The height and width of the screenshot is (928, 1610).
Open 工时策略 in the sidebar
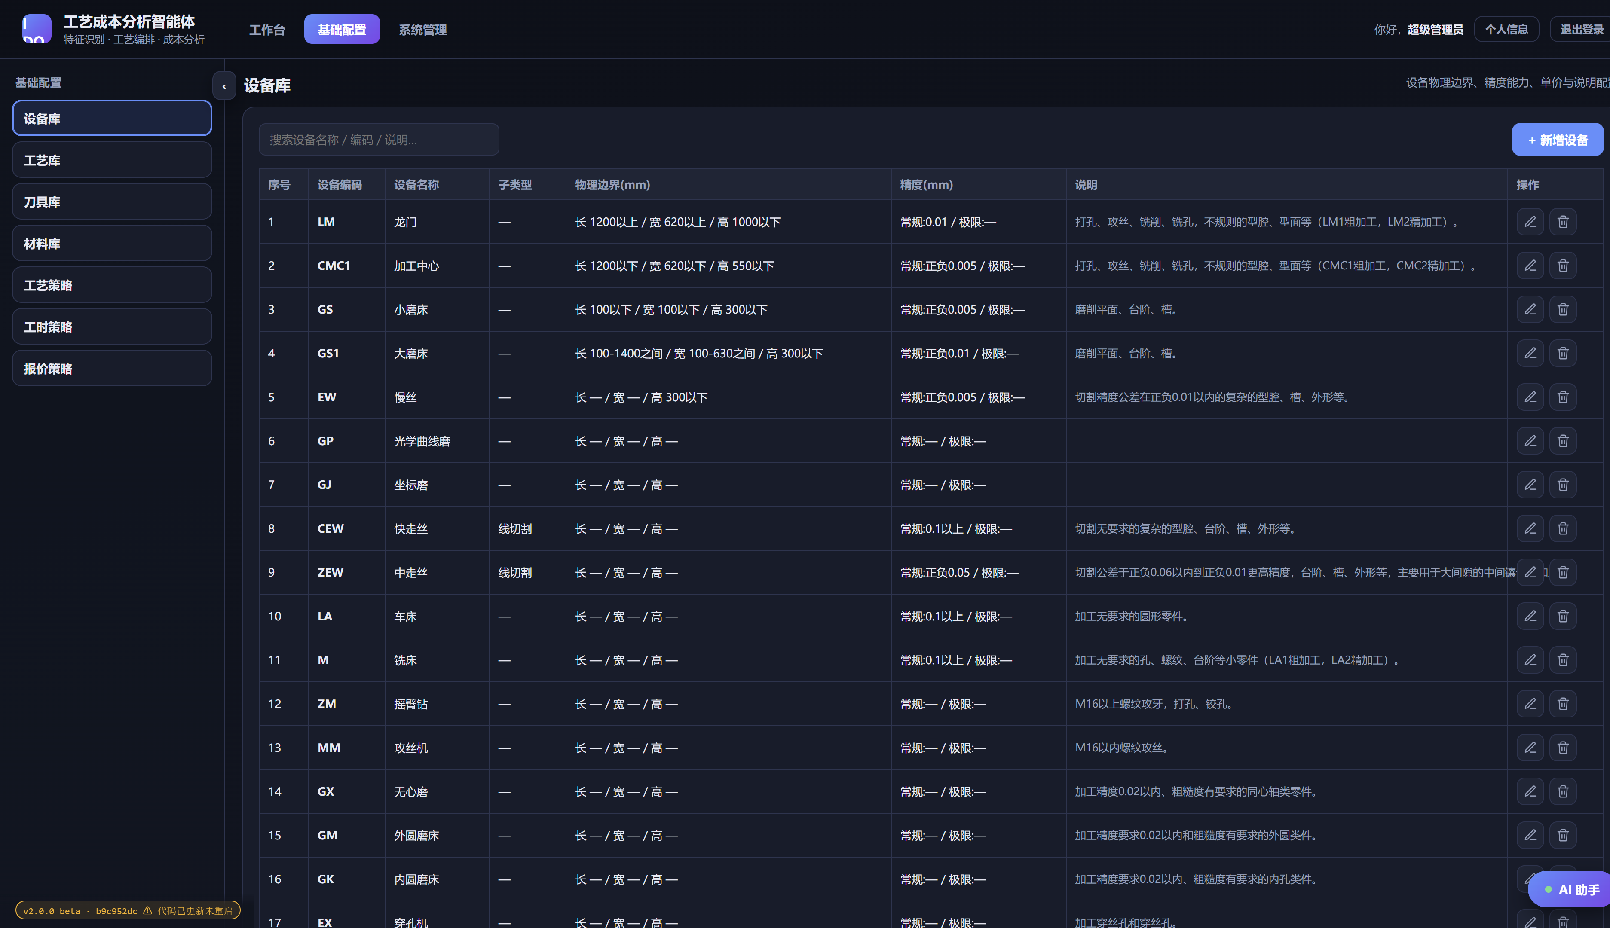[x=112, y=327]
